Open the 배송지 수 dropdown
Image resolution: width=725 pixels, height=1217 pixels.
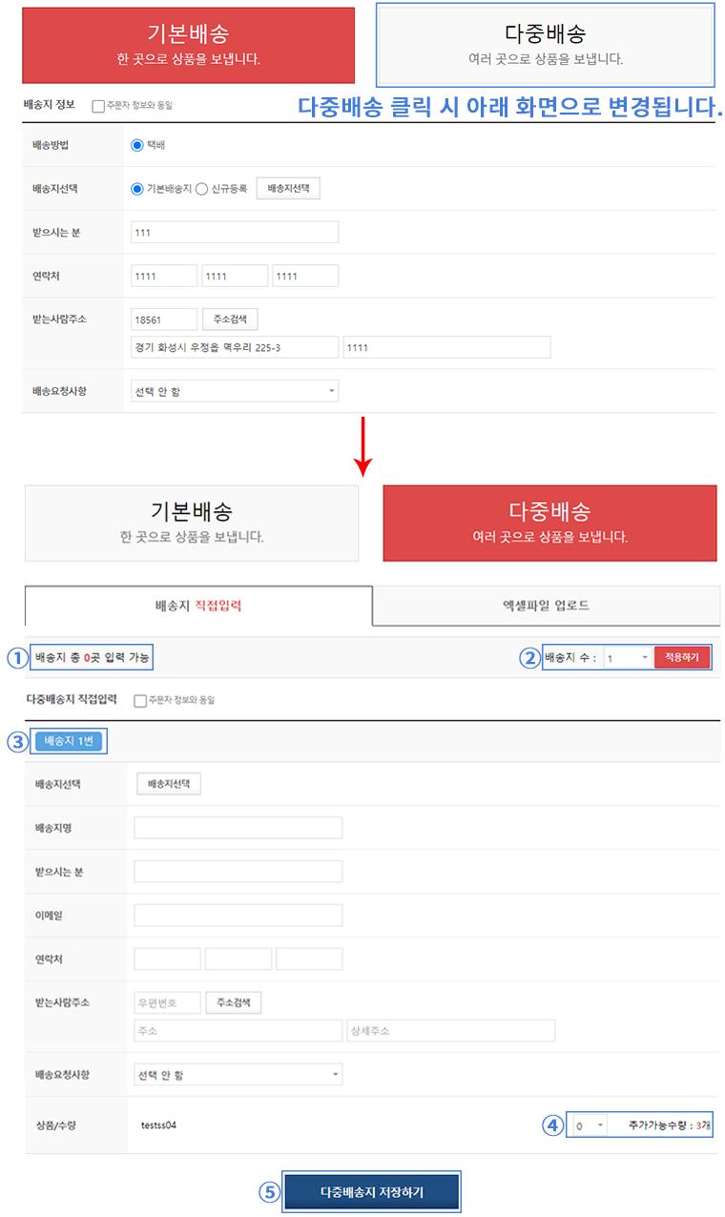pos(626,658)
